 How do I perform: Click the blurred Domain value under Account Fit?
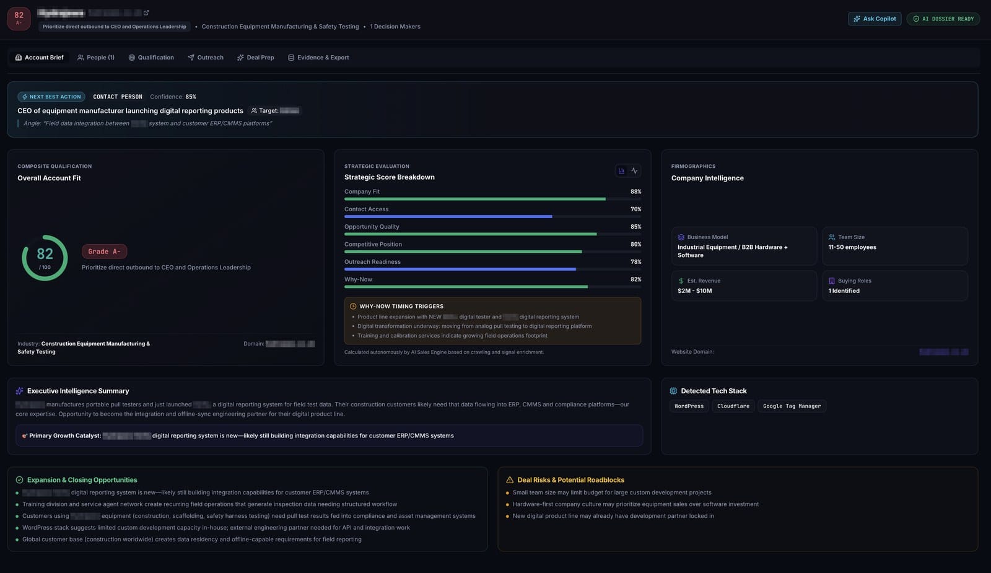point(290,344)
